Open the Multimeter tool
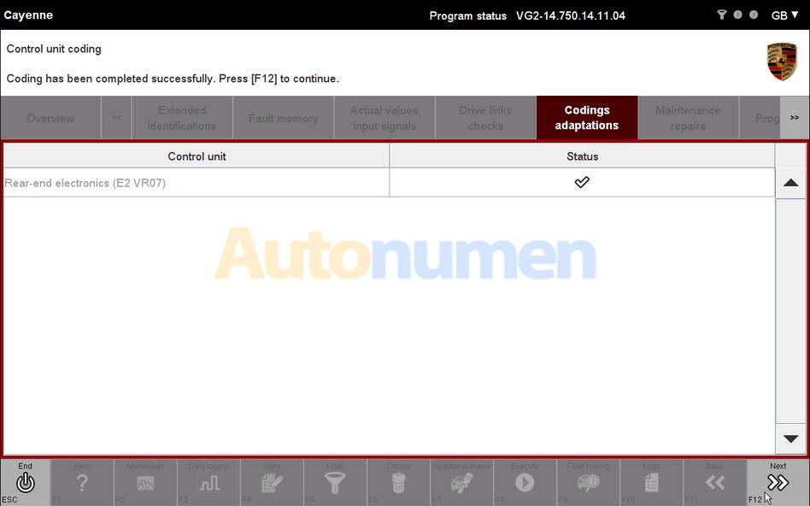 145,483
